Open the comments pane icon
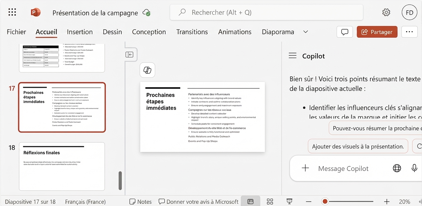422x206 pixels. point(345,32)
